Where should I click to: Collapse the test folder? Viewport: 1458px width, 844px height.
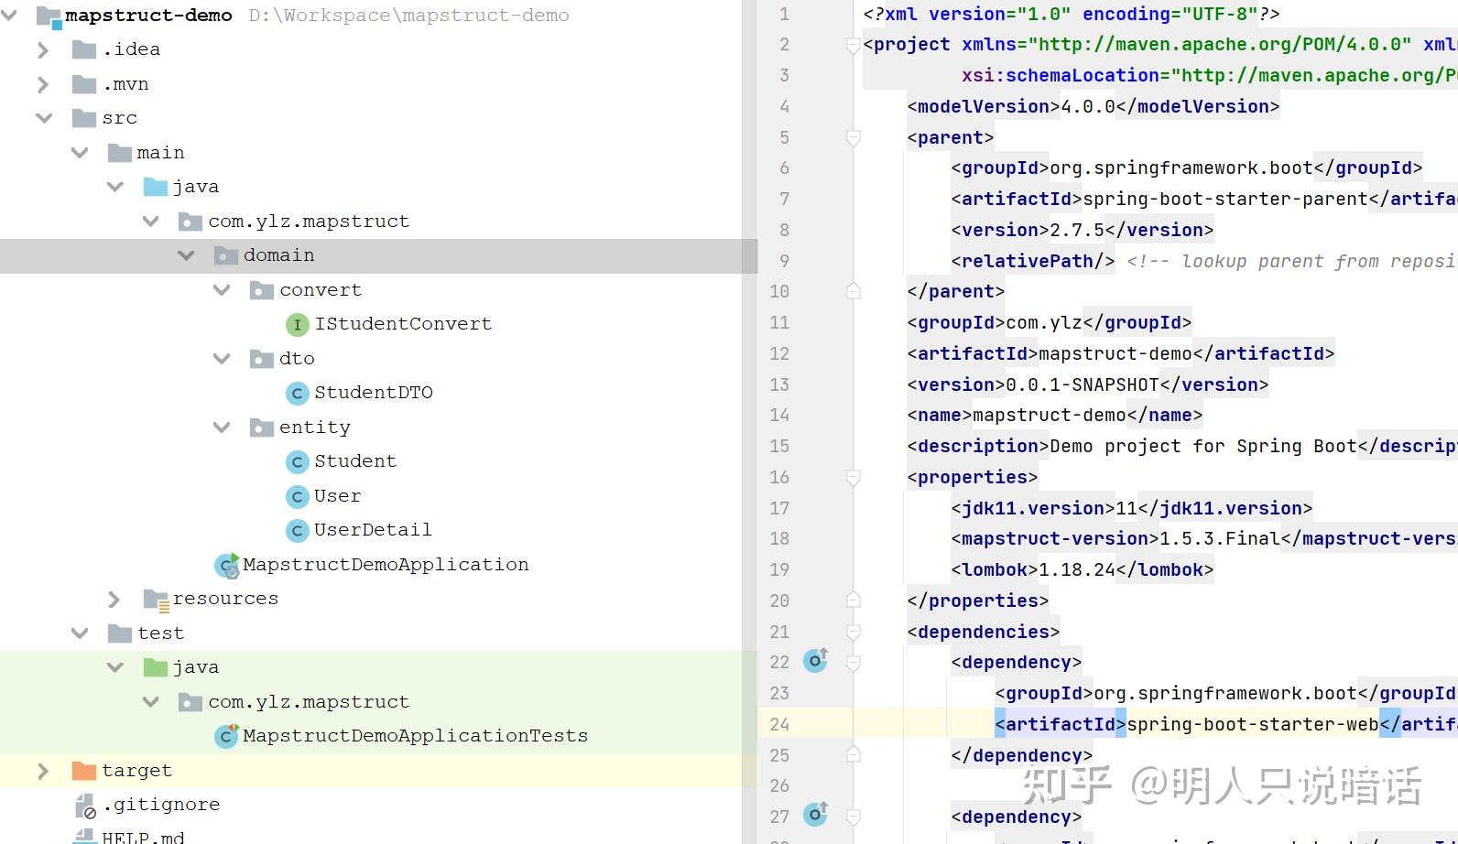coord(80,633)
